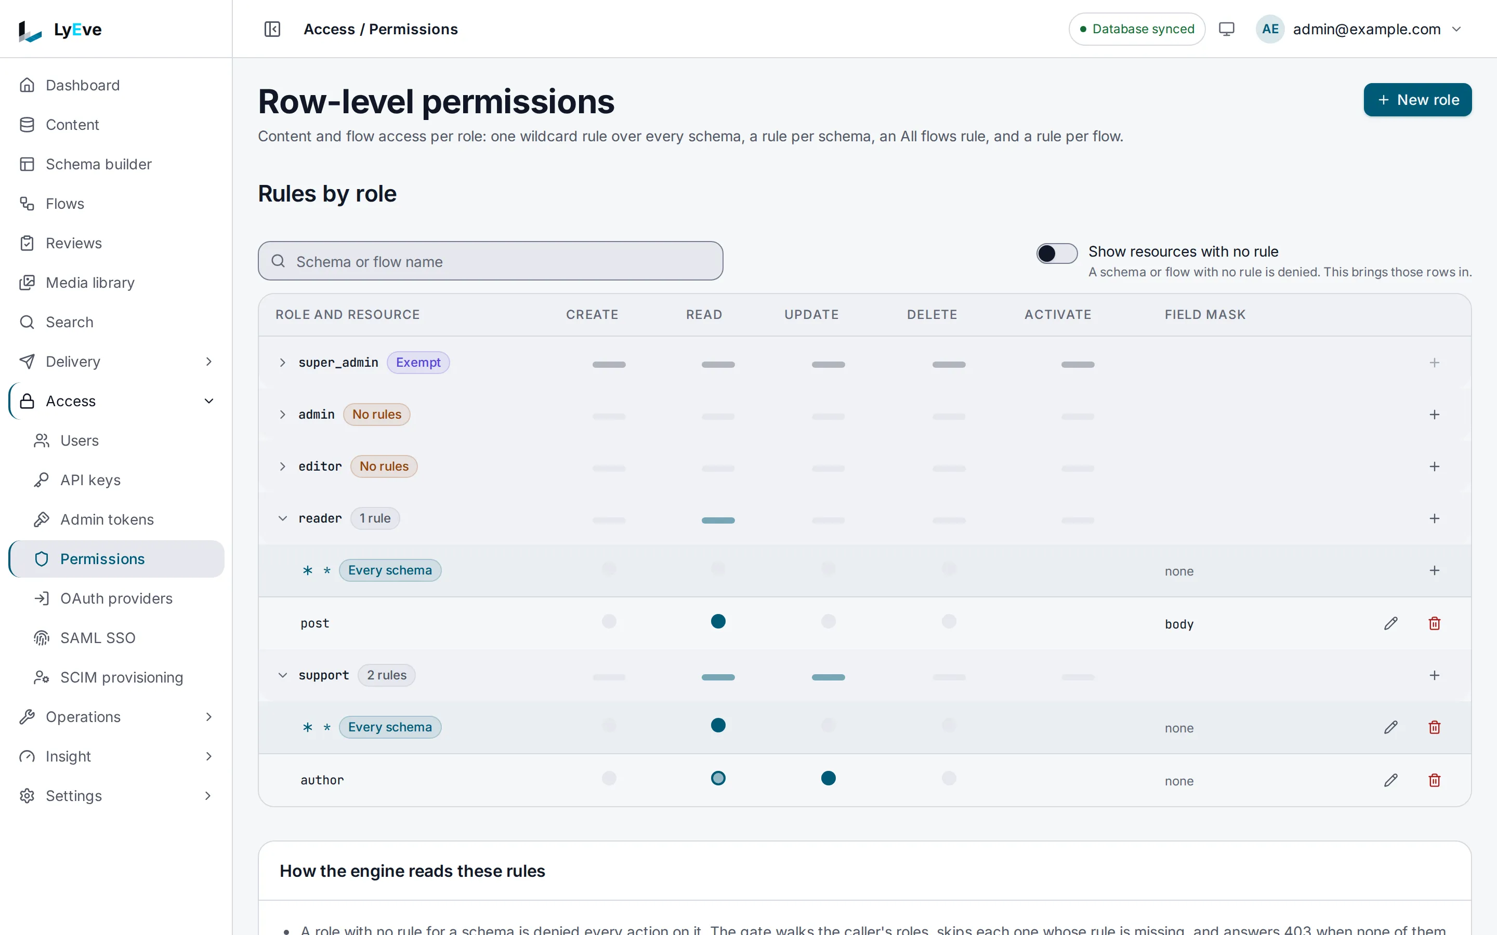
Task: Expand the admin role row
Action: tap(282, 415)
